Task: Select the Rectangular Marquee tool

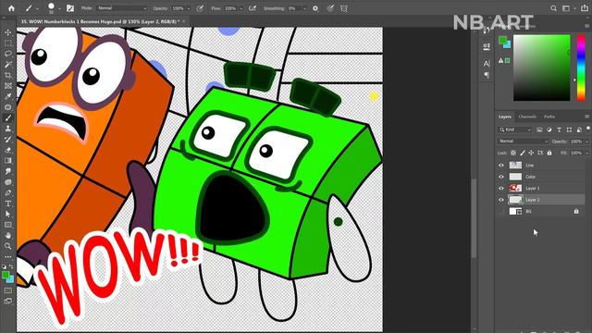Action: pyautogui.click(x=8, y=43)
